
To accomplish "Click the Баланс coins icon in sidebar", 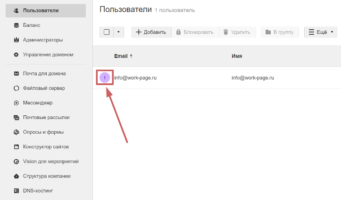I will [x=17, y=25].
